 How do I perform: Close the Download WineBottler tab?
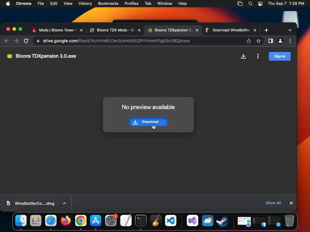[x=255, y=30]
